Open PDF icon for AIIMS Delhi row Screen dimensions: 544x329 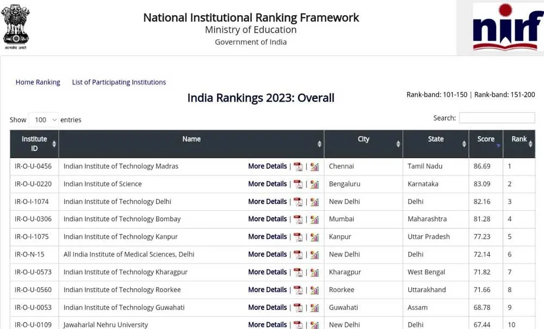click(x=298, y=255)
